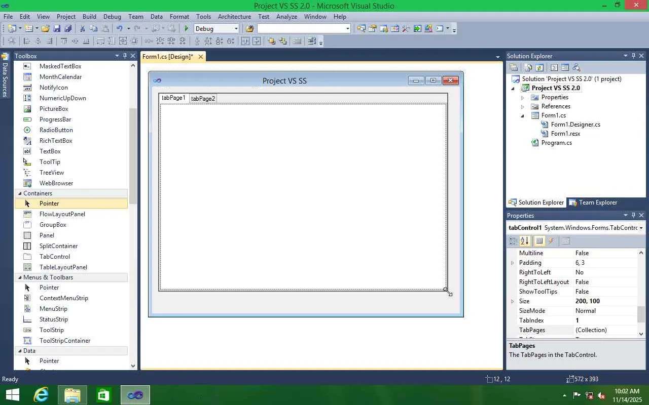Click the Align Lefts layout icon
The image size is (649, 405).
pos(27,41)
